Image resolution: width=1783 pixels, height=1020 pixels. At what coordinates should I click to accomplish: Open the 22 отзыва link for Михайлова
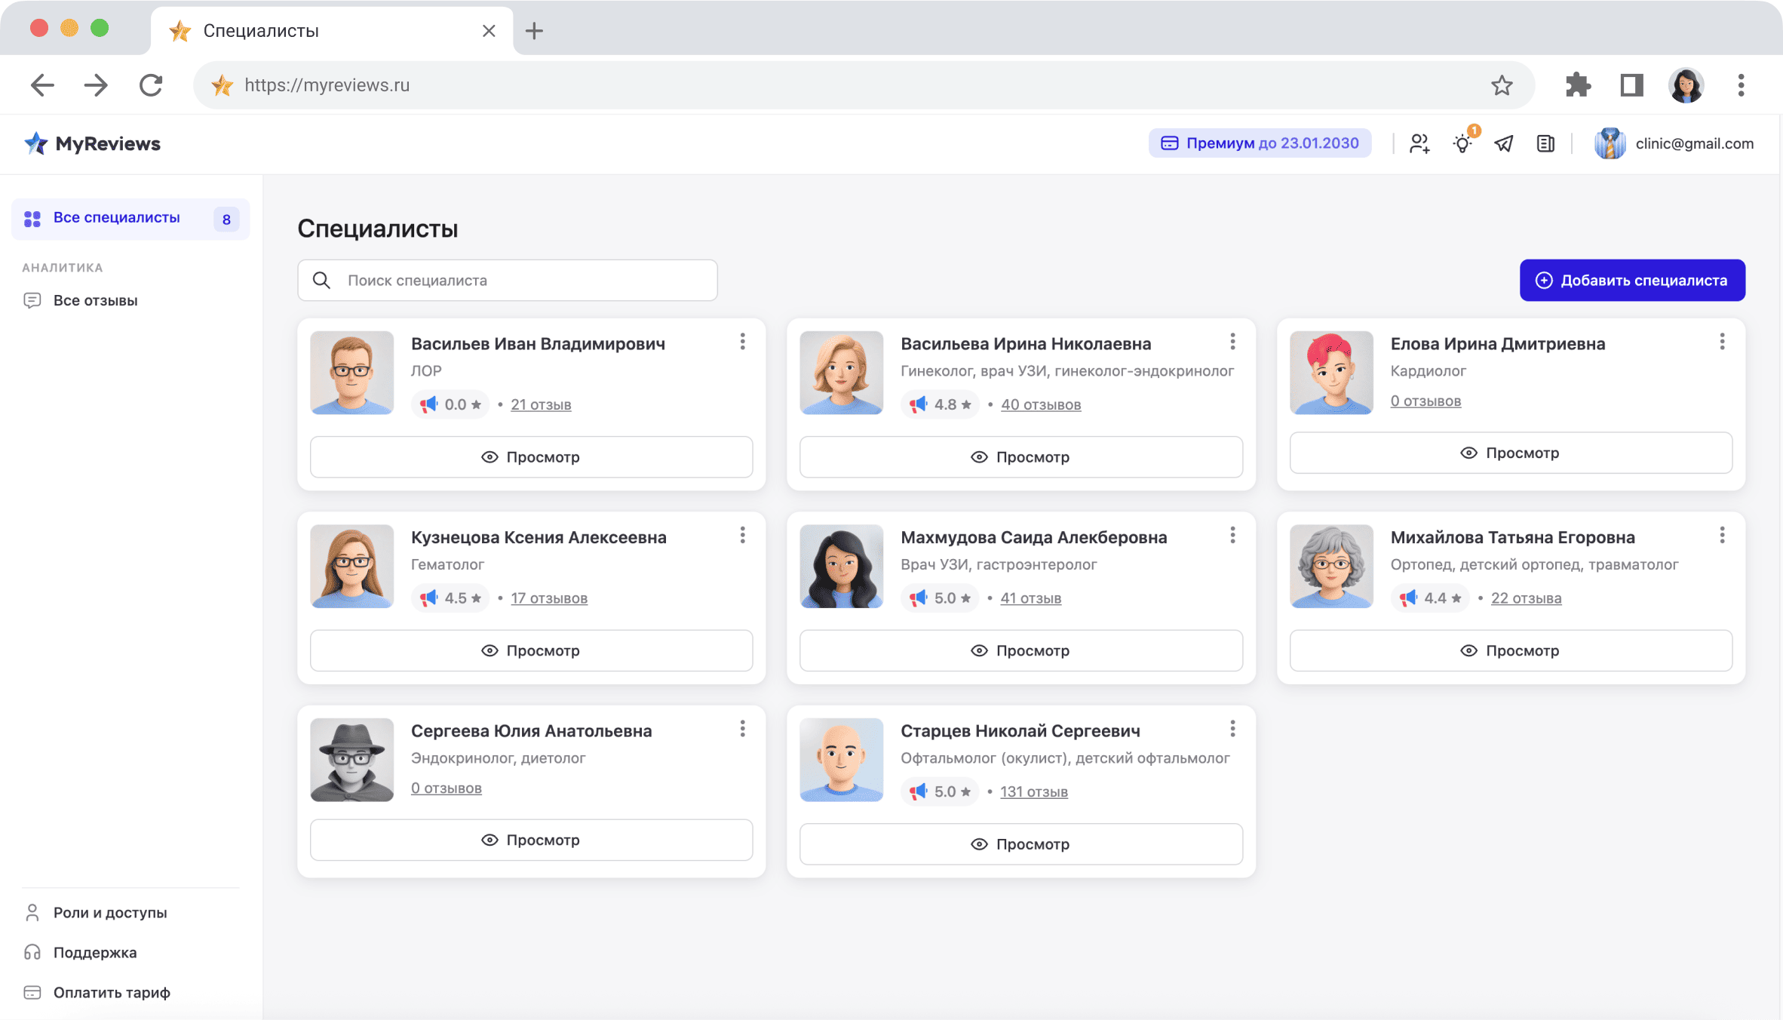tap(1526, 598)
